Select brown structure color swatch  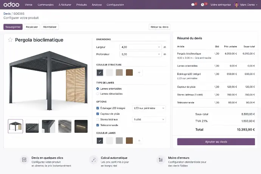pos(129,72)
